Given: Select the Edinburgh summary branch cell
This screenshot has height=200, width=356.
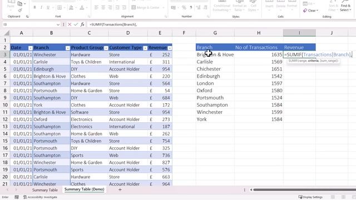Looking at the screenshot, I should [x=215, y=76].
